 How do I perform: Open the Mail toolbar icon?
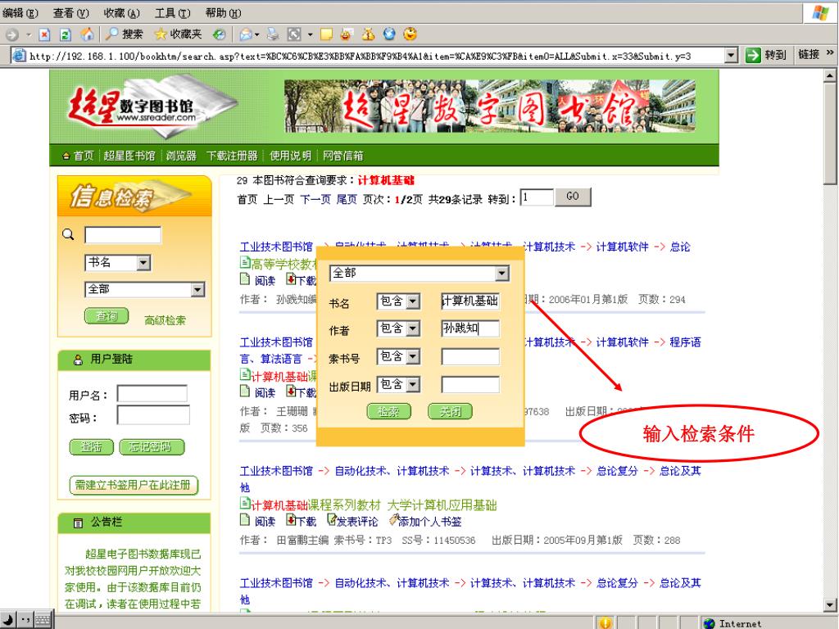point(247,34)
